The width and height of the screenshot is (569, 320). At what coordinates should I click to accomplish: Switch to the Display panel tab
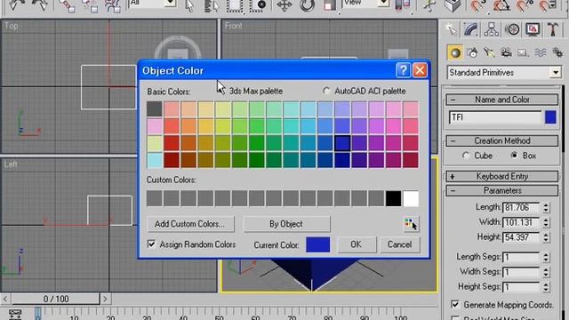533,29
